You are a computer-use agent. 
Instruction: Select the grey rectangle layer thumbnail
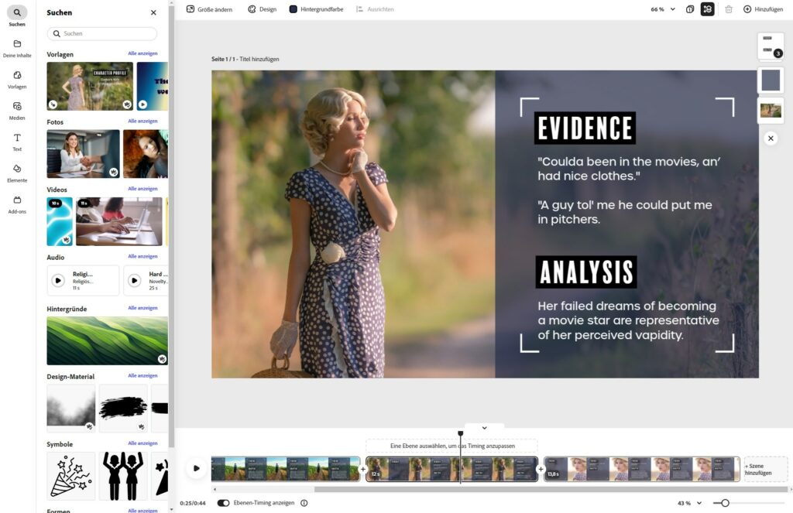point(771,80)
